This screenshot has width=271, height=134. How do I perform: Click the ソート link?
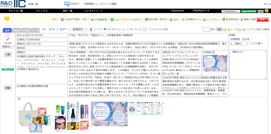(x=97, y=29)
